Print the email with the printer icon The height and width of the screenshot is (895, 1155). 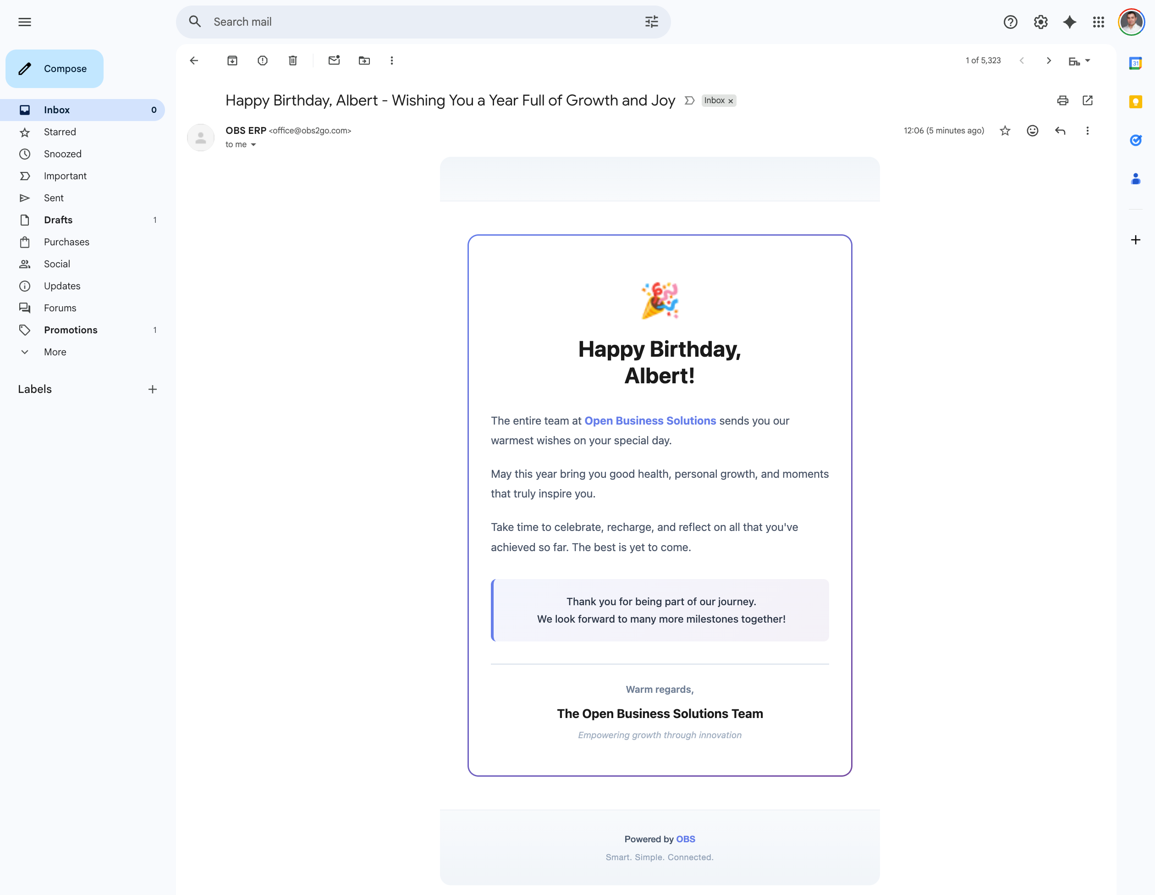pyautogui.click(x=1062, y=100)
